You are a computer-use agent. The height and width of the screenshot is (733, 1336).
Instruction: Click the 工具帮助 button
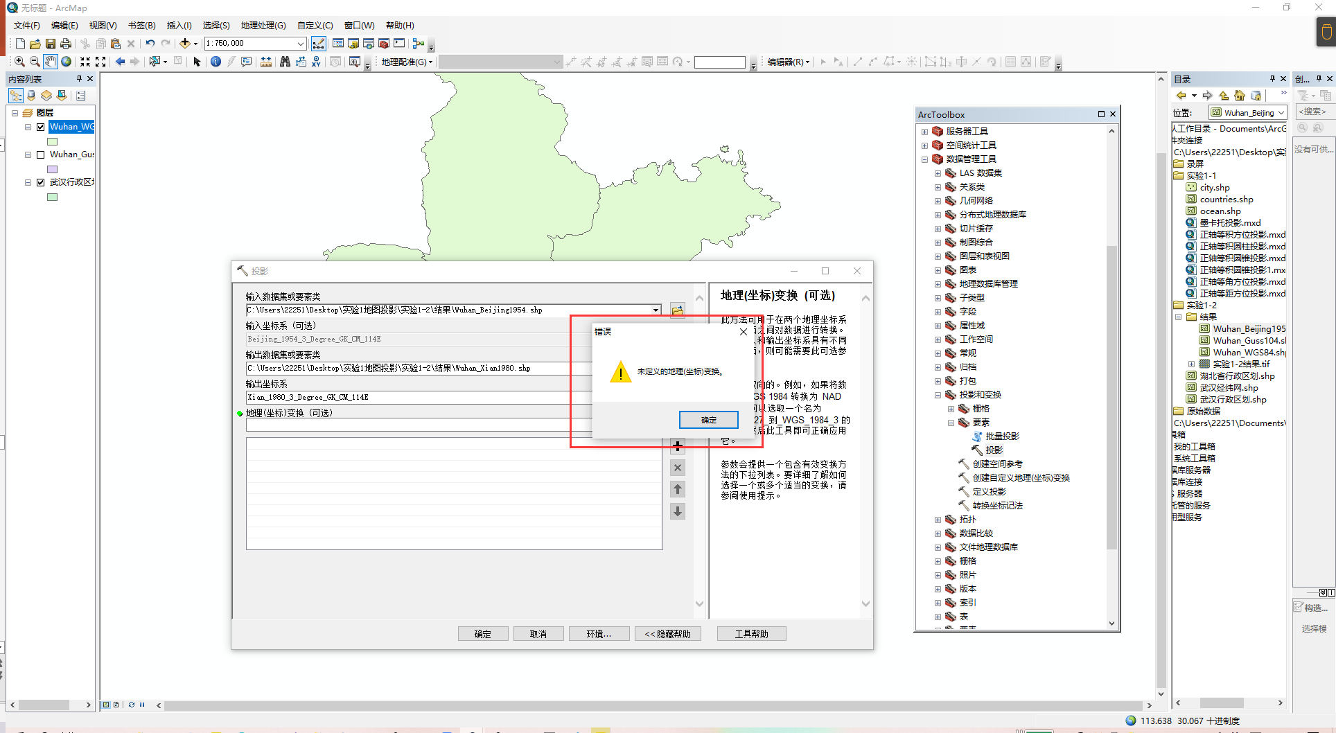[x=751, y=634]
